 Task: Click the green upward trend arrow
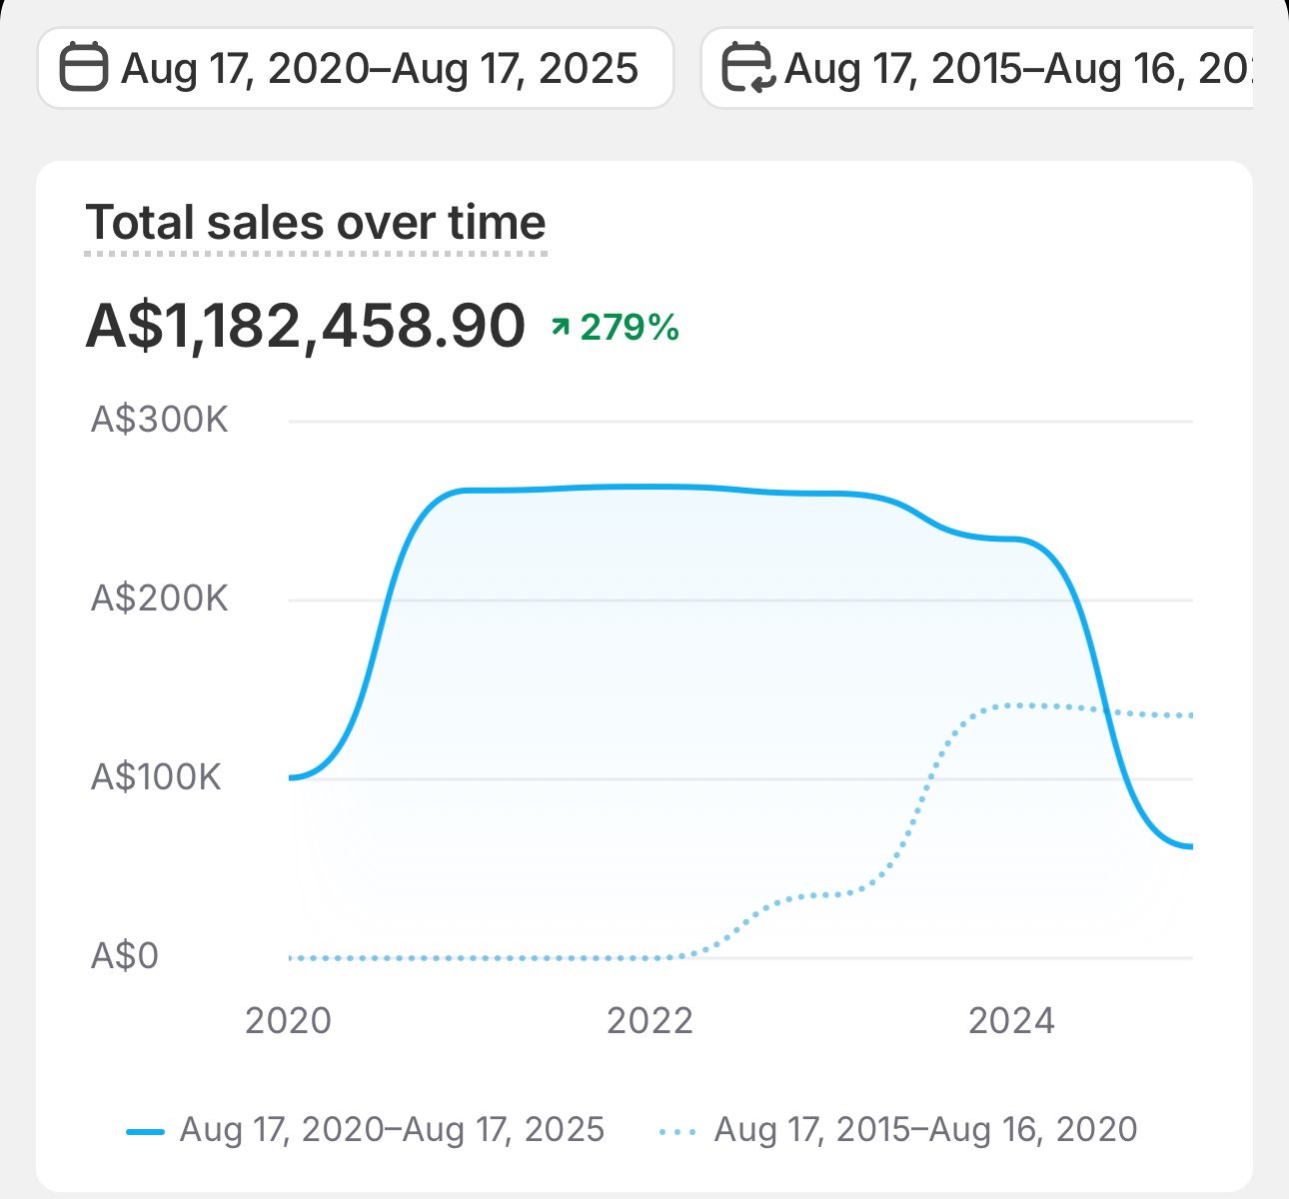(562, 326)
